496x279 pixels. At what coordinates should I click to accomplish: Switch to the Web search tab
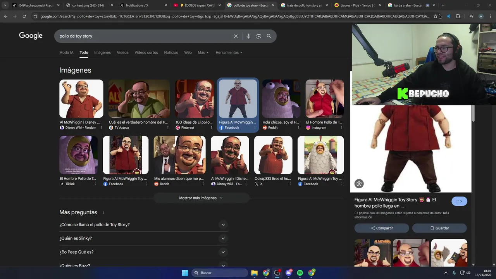188,52
